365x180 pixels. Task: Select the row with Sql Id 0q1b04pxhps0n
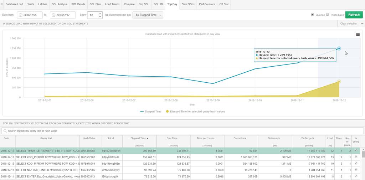[180, 151]
